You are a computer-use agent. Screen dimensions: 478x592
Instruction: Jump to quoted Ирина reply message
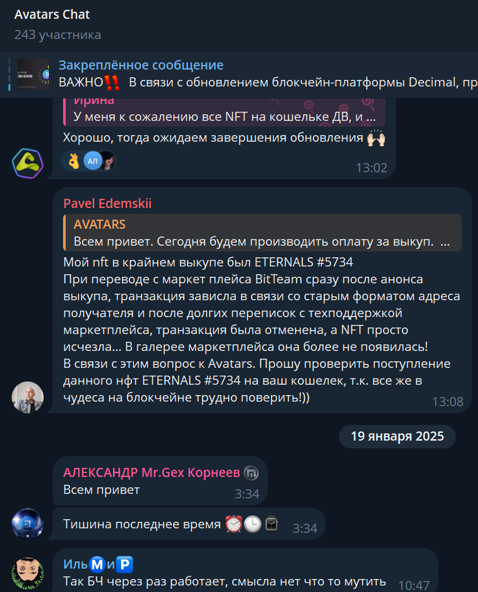click(x=224, y=112)
